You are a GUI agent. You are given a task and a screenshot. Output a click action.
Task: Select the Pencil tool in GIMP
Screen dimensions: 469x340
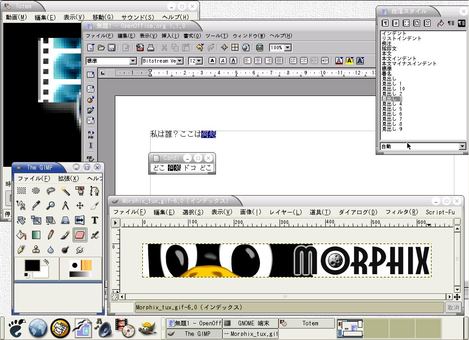50,235
